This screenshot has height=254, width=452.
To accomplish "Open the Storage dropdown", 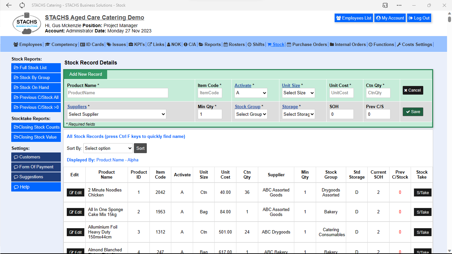I will pos(299,114).
